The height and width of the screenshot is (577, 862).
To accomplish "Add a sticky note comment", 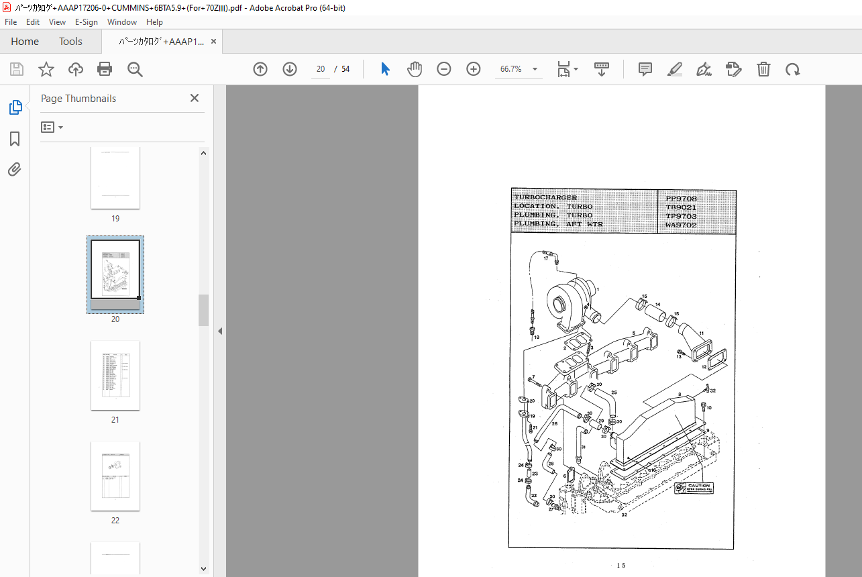I will 645,69.
